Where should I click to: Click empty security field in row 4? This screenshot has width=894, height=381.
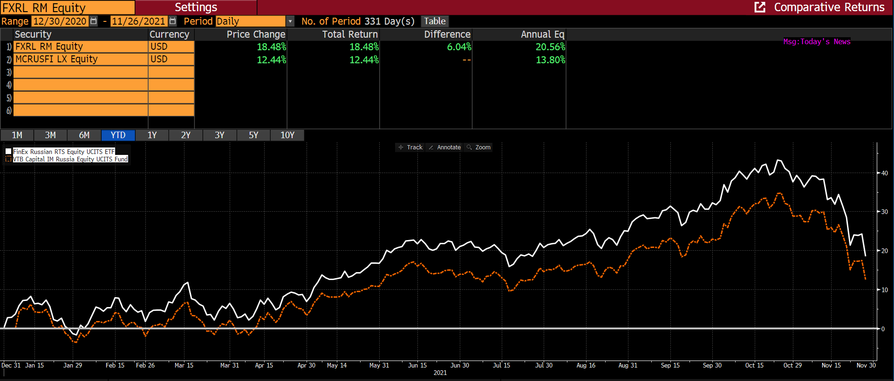pyautogui.click(x=81, y=85)
